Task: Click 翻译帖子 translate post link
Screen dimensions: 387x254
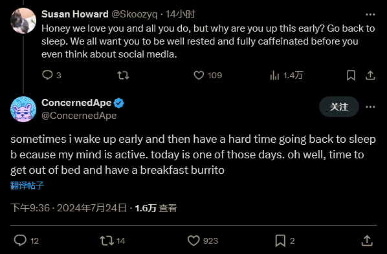Action: point(27,185)
